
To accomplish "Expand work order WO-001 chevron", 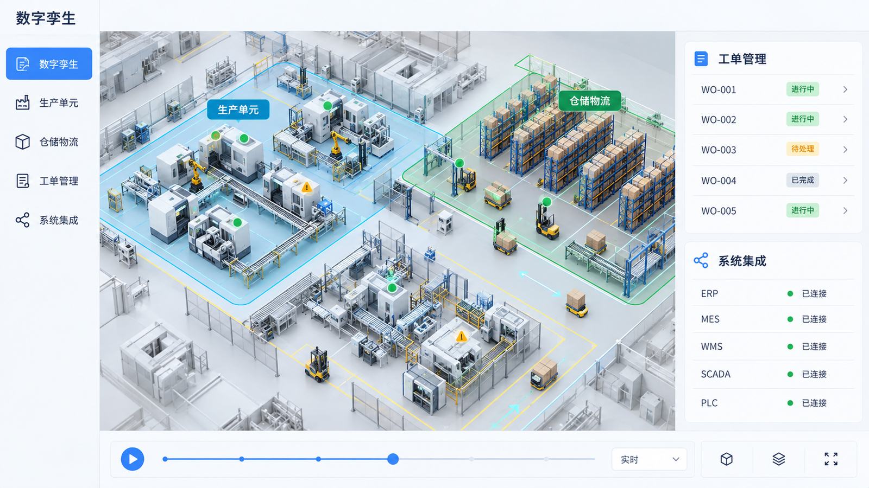I will (845, 89).
